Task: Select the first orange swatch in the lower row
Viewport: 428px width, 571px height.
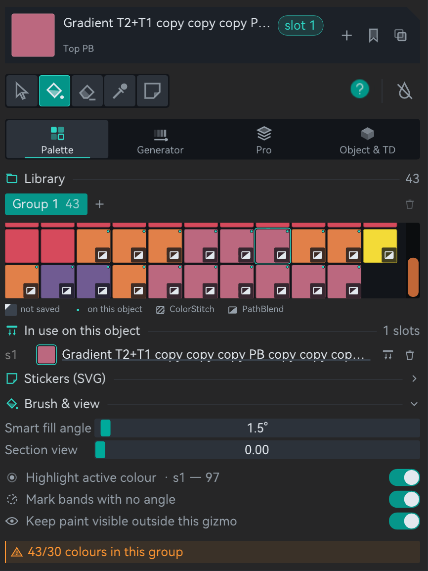Action: 22,282
